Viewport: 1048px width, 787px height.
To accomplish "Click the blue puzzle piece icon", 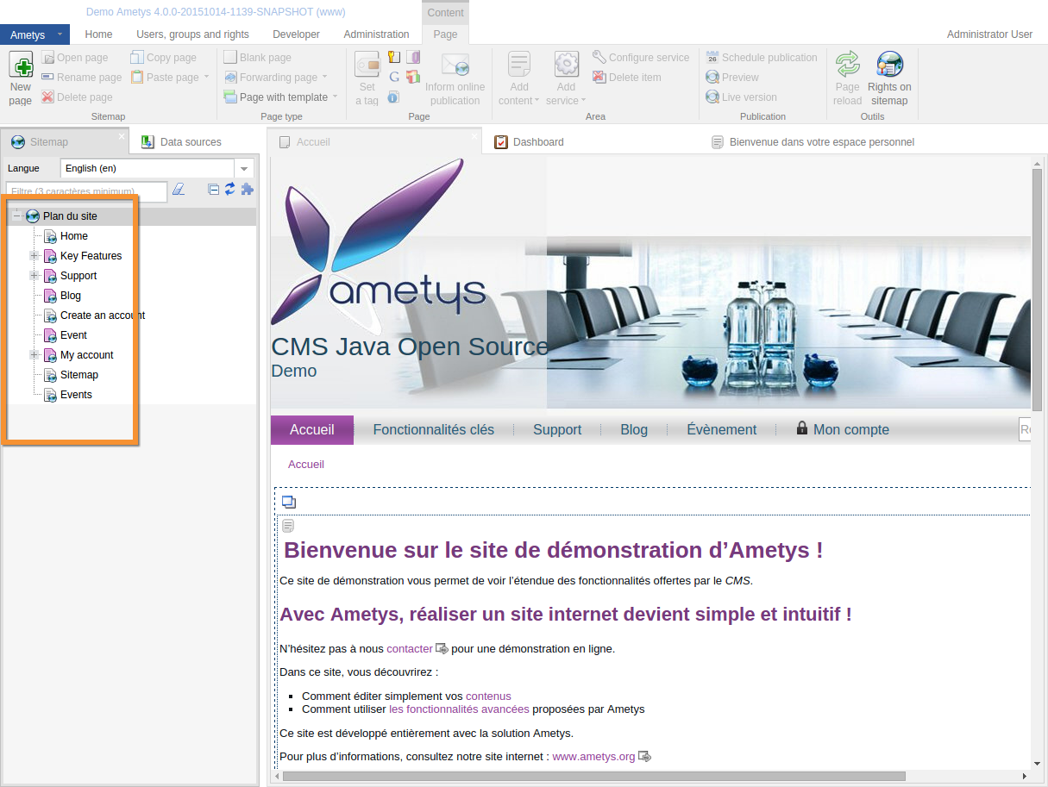I will pyautogui.click(x=247, y=190).
